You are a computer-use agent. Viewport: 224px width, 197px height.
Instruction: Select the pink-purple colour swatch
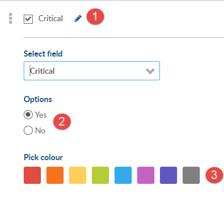click(x=146, y=175)
